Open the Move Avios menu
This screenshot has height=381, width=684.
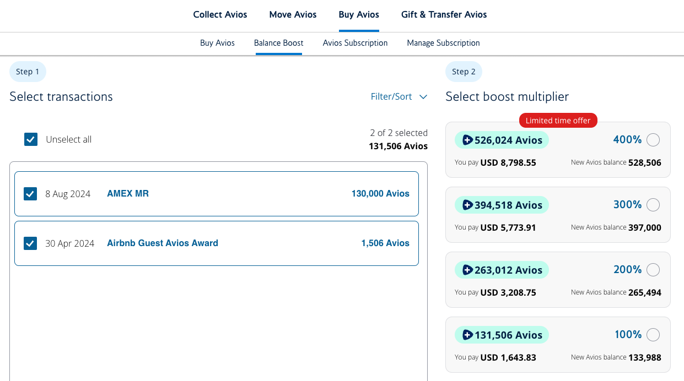click(293, 15)
